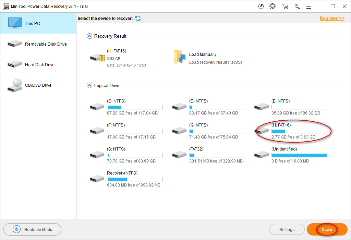Collapse the Logical Drive section
Image resolution: width=351 pixels, height=240 pixels.
coord(89,85)
